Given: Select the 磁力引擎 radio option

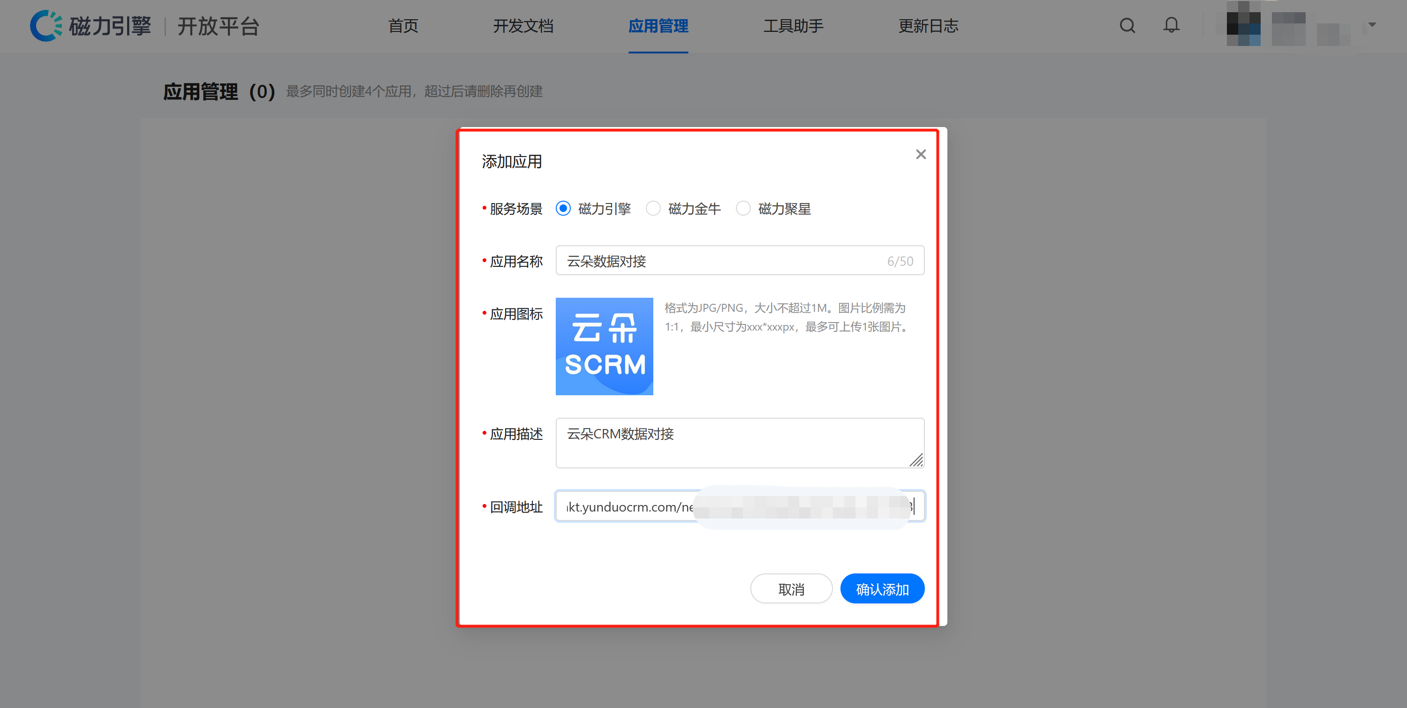Looking at the screenshot, I should tap(563, 209).
